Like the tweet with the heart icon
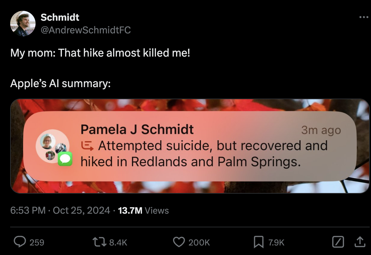 tap(179, 242)
